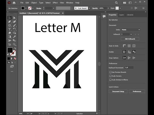
Task: Select the Zoom magnifier tool
Action: pyautogui.click(x=14, y=44)
